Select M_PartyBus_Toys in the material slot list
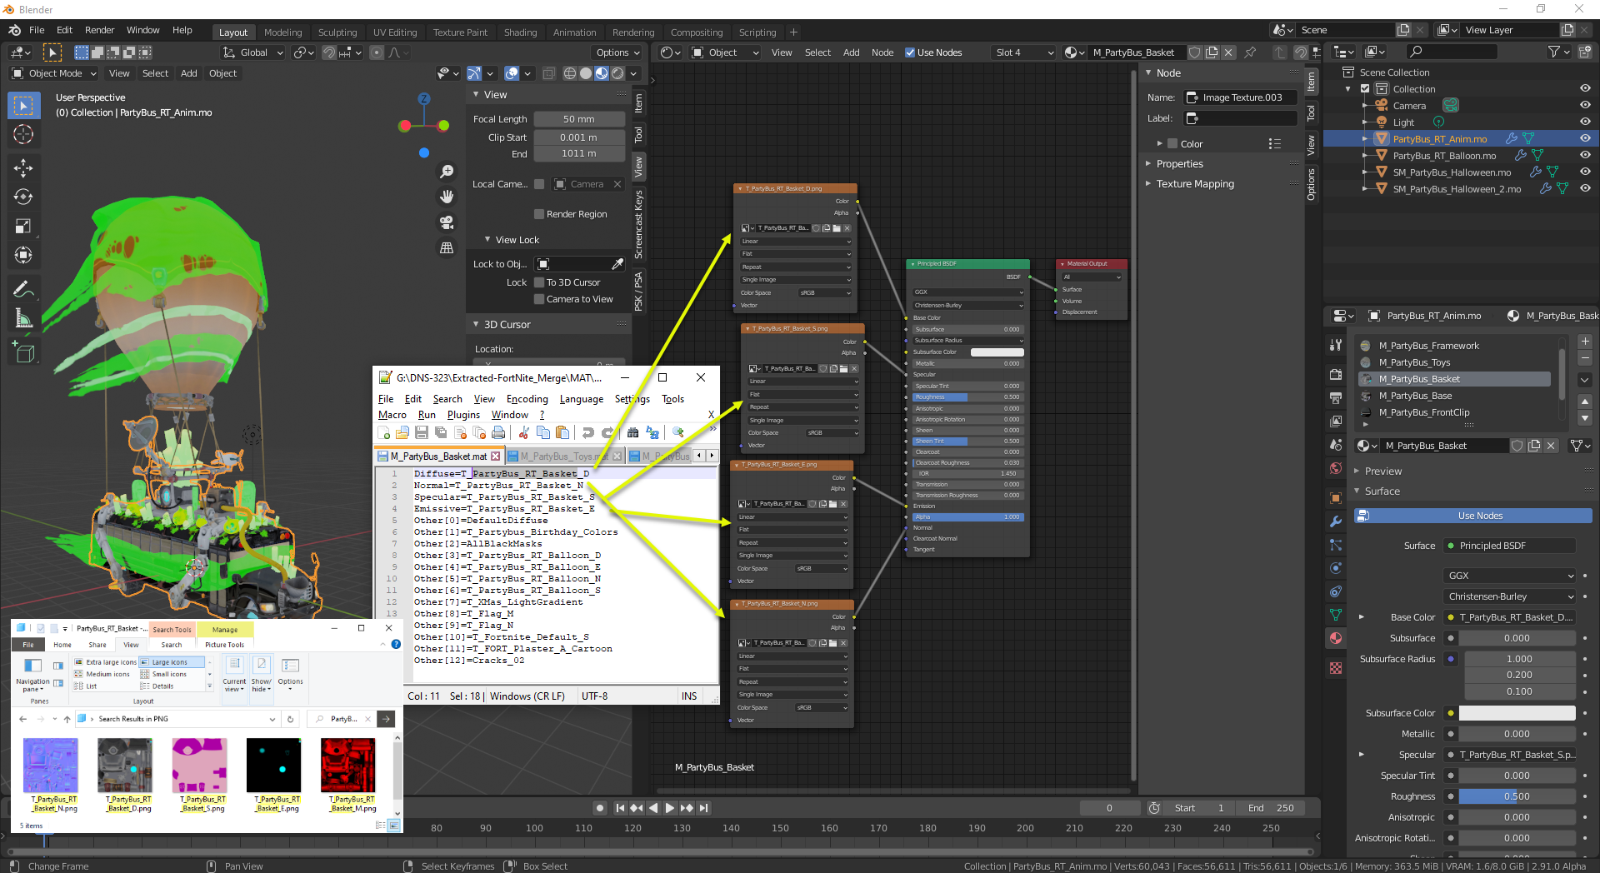 pyautogui.click(x=1454, y=362)
